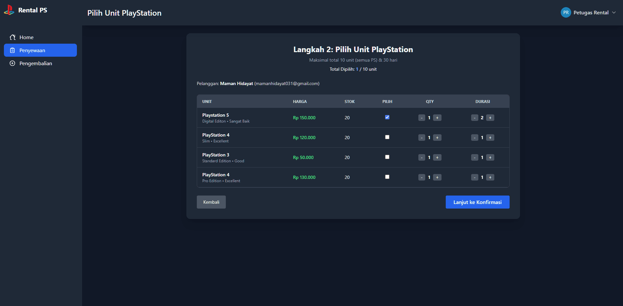Increase quantity for PlayStation 4 Slim

click(437, 138)
